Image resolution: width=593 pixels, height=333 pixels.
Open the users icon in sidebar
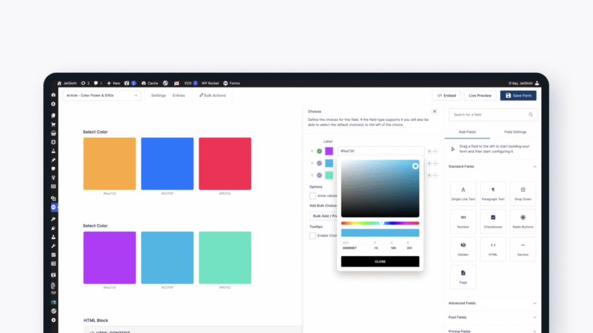tap(53, 237)
